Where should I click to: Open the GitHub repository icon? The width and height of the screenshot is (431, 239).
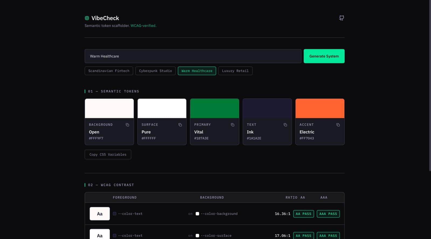pos(341,18)
